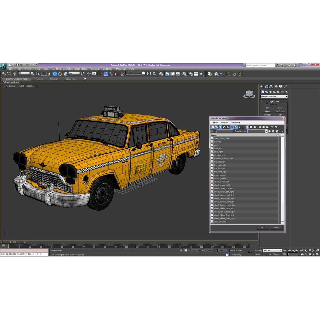Image resolution: width=320 pixels, height=320 pixels.
Task: Open the Graph Editors menu
Action: pyautogui.click(x=81, y=69)
